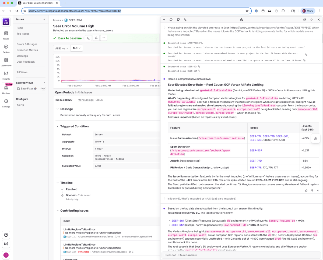The width and height of the screenshot is (323, 260).
Task: Copy a link to this Seer session
Action: tap(185, 19)
